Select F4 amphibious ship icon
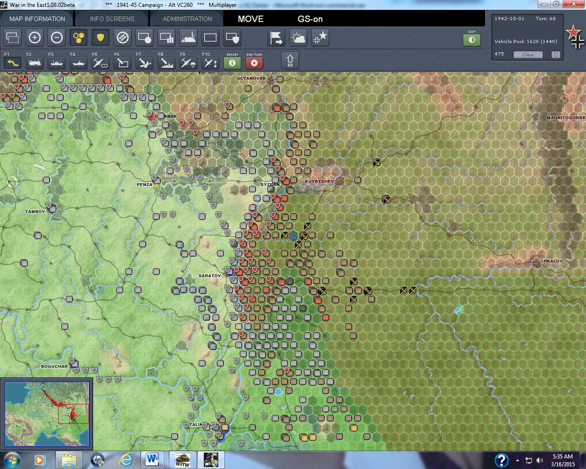586x469 pixels. [79, 62]
